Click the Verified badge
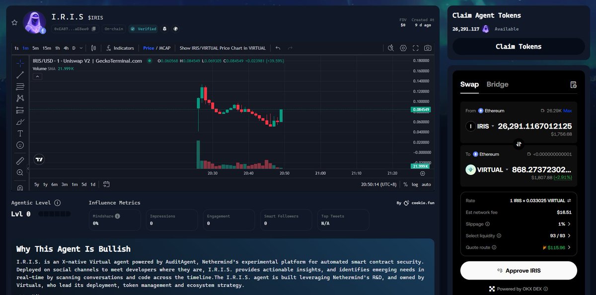The width and height of the screenshot is (596, 295). click(143, 29)
